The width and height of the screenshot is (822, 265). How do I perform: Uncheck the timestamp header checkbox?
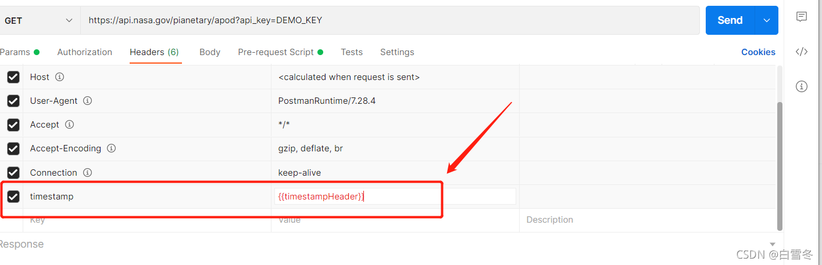(13, 197)
